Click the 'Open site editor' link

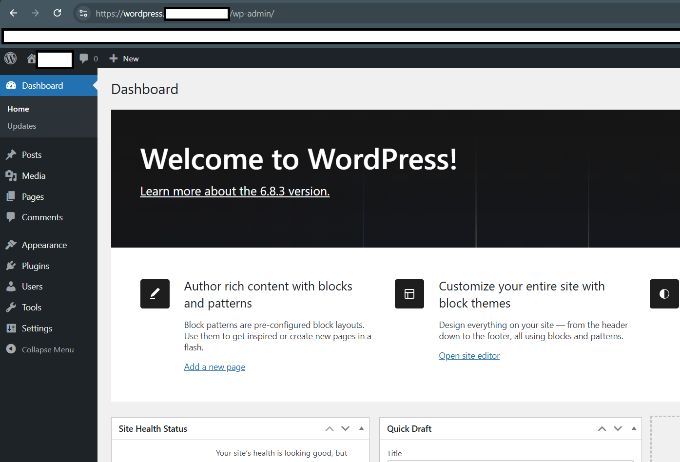(469, 356)
